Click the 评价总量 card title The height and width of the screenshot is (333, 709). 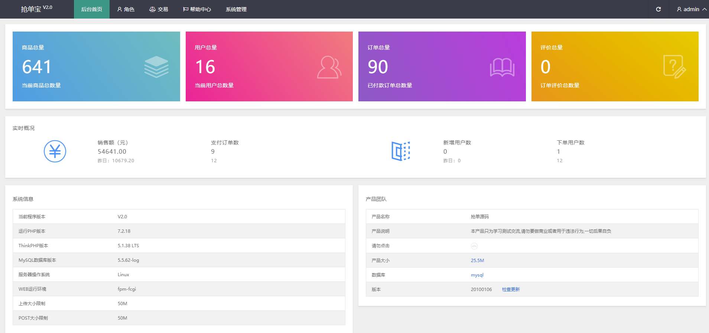552,48
